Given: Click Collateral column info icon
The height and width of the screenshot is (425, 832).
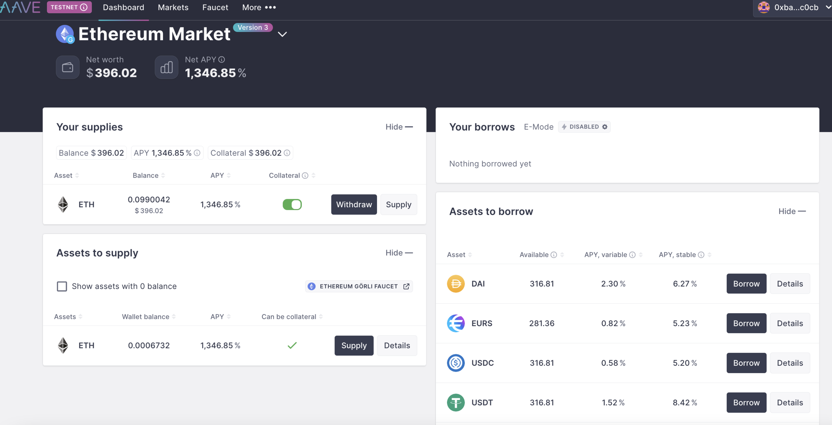Looking at the screenshot, I should [305, 176].
